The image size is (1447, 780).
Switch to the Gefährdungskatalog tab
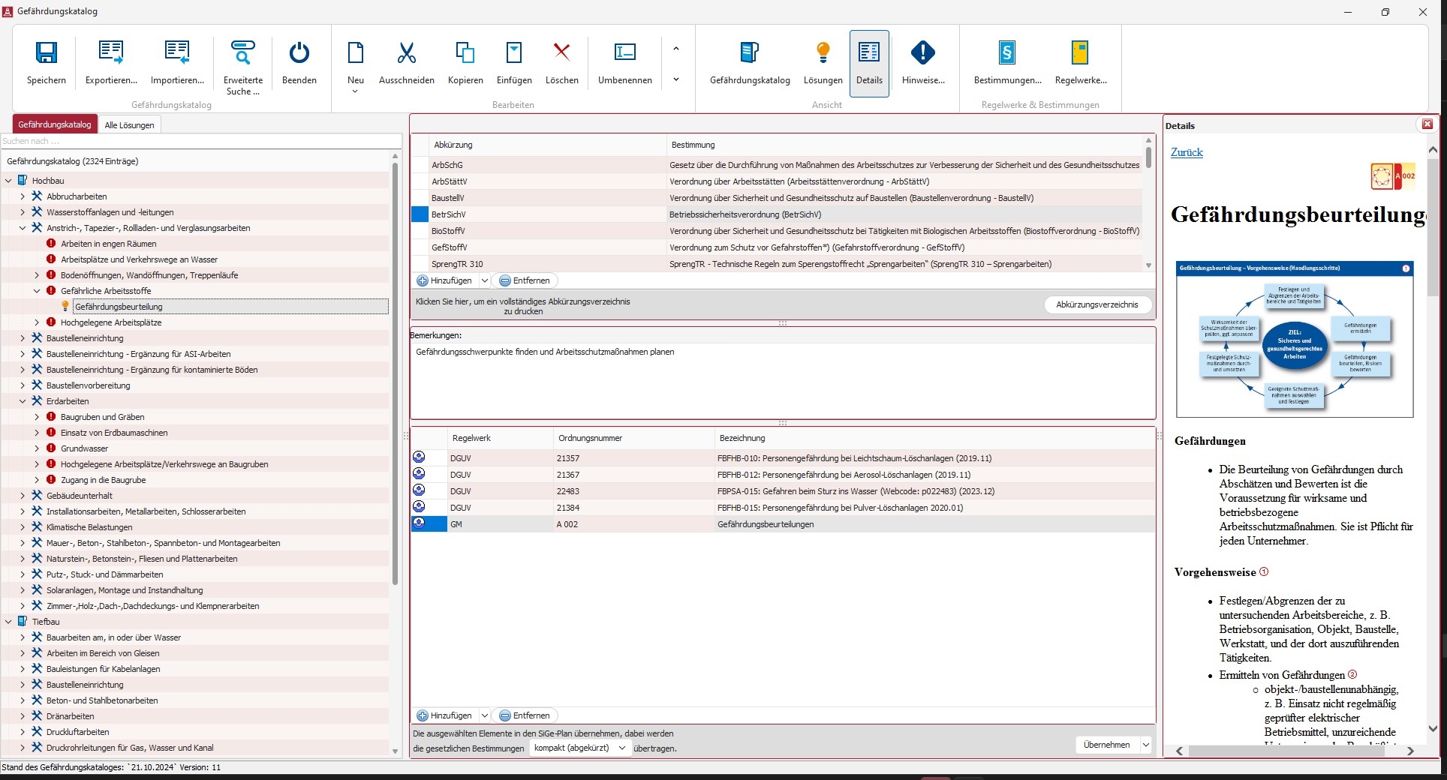click(55, 124)
